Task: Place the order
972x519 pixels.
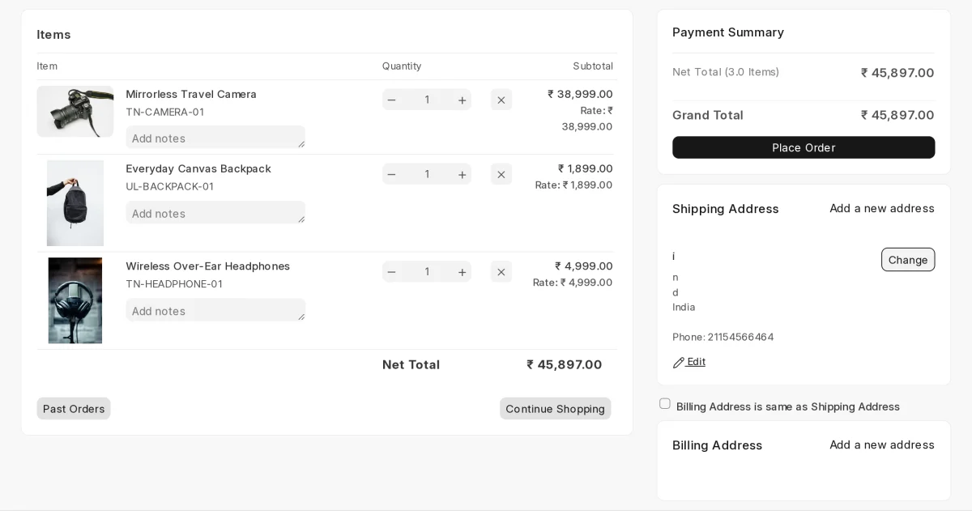Action: [x=804, y=147]
